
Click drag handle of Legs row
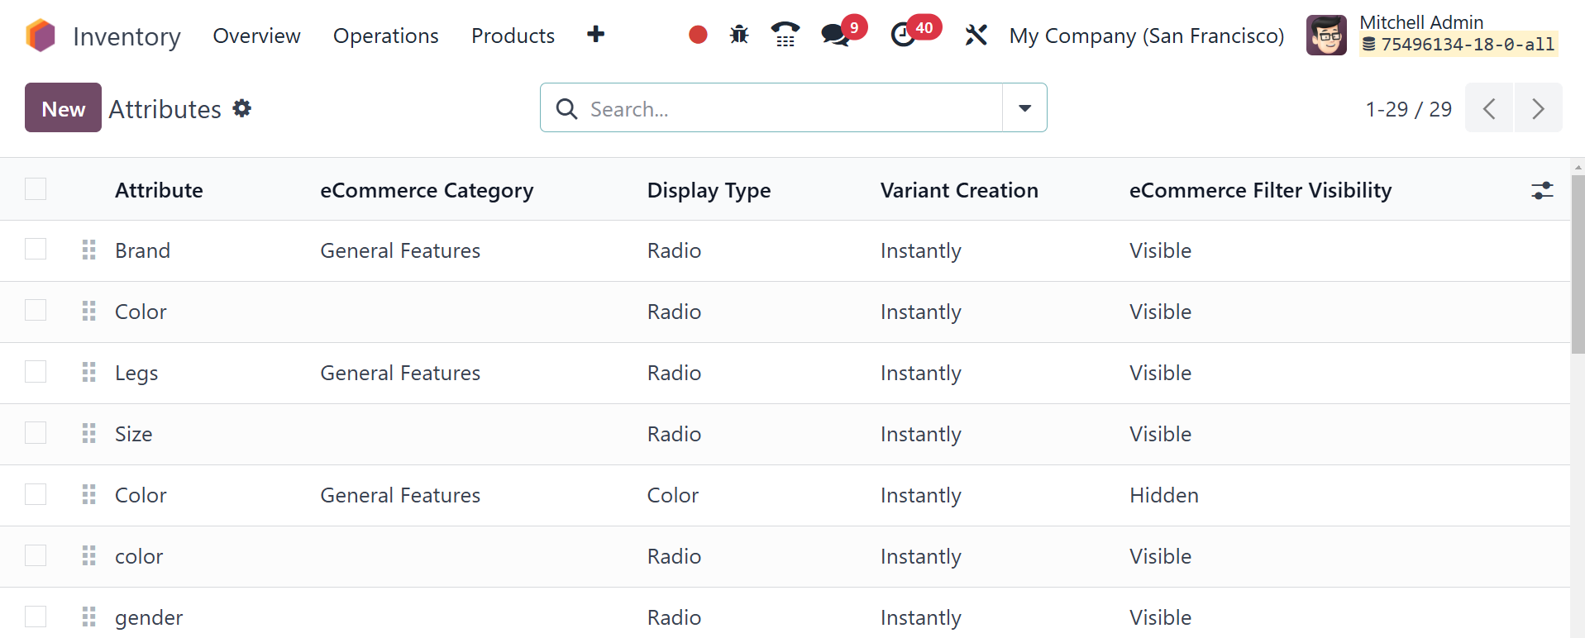point(89,372)
